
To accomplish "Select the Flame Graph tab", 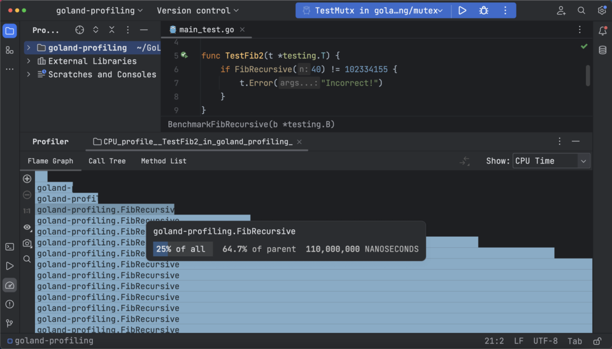I will tap(50, 161).
